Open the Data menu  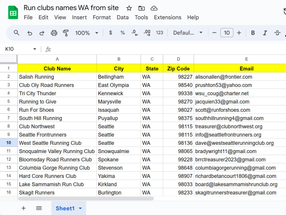123,17
